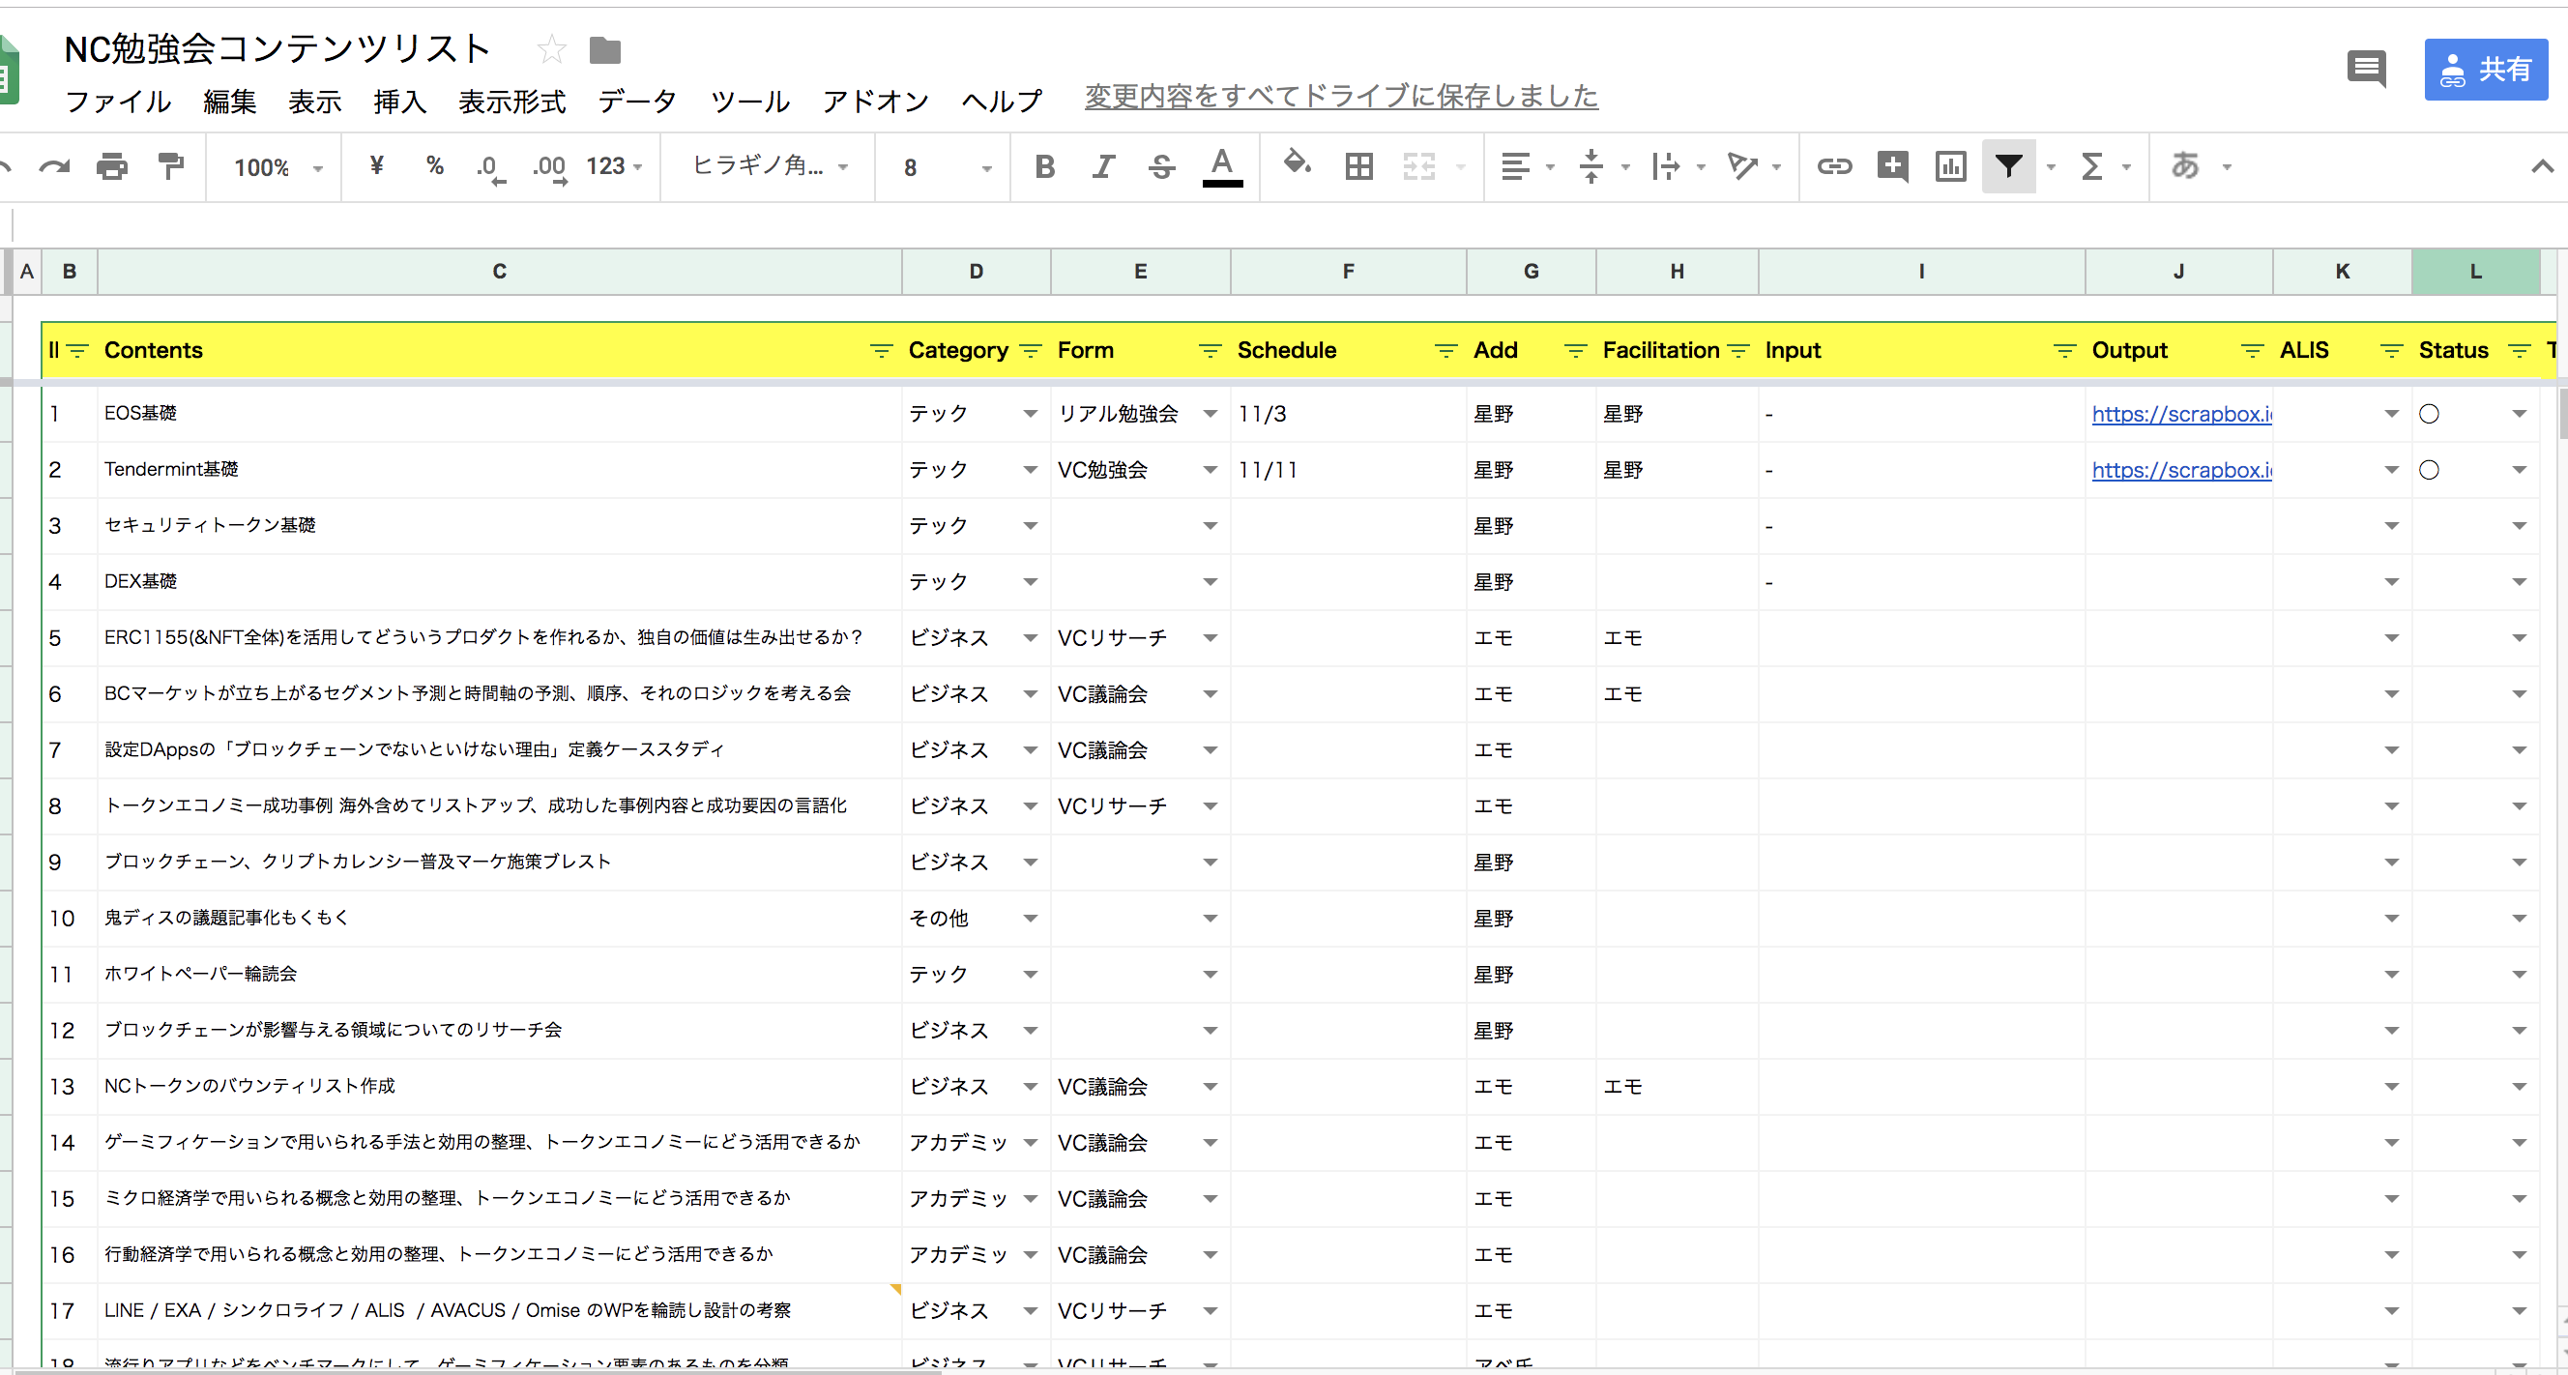Open the text color picker
2568x1375 pixels.
pos(1222,166)
